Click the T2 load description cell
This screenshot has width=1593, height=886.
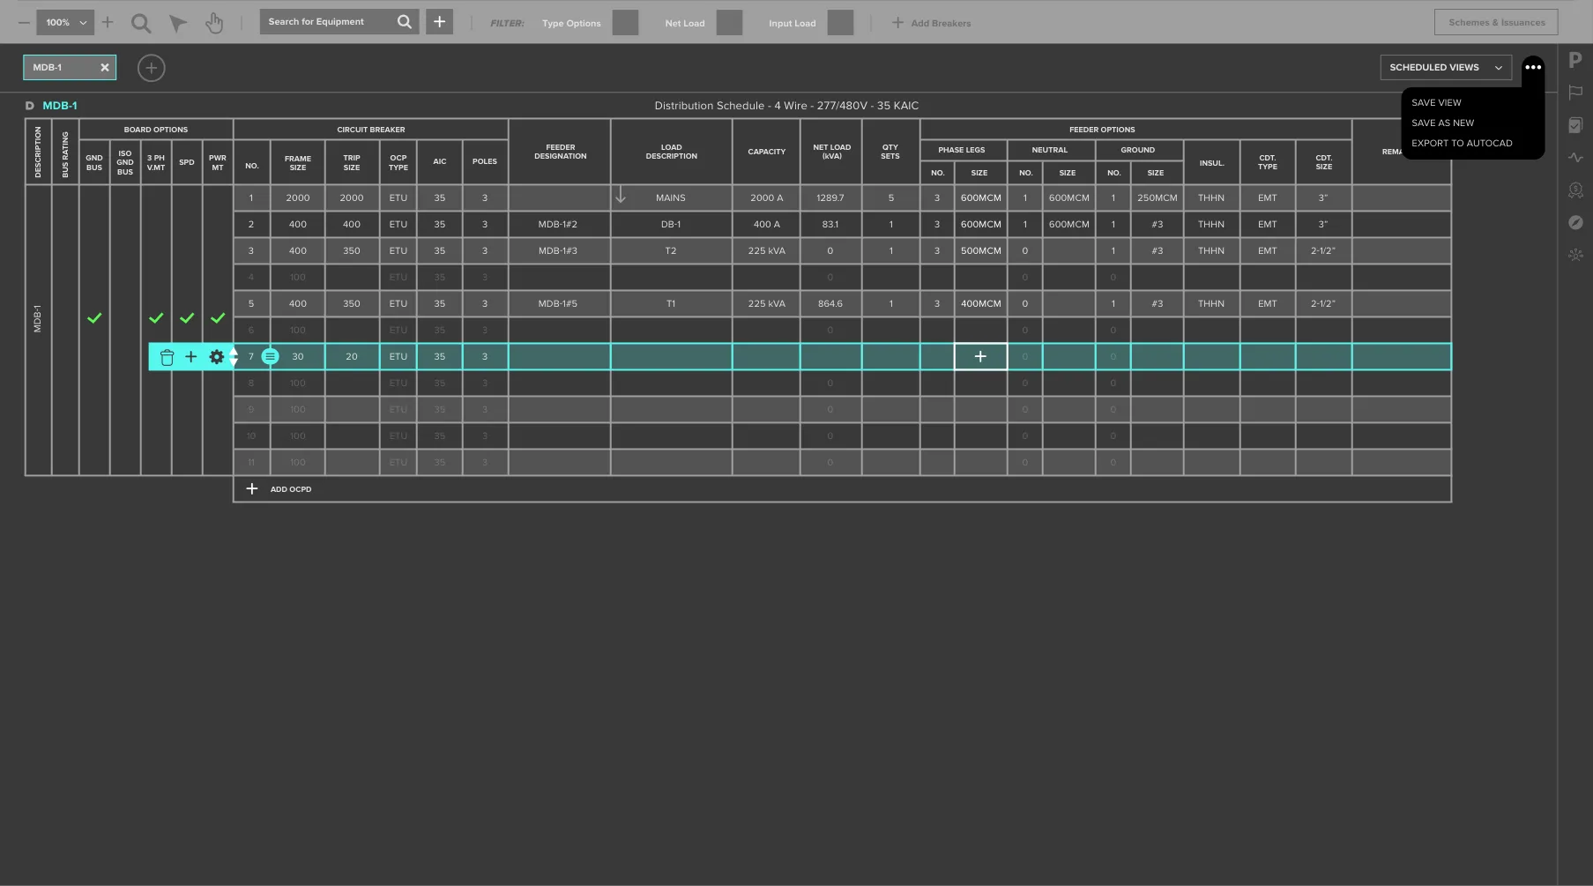coord(671,251)
